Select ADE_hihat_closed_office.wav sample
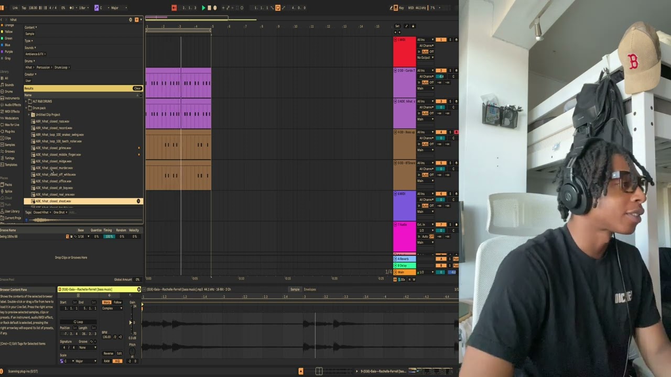671x377 pixels. pyautogui.click(x=53, y=181)
